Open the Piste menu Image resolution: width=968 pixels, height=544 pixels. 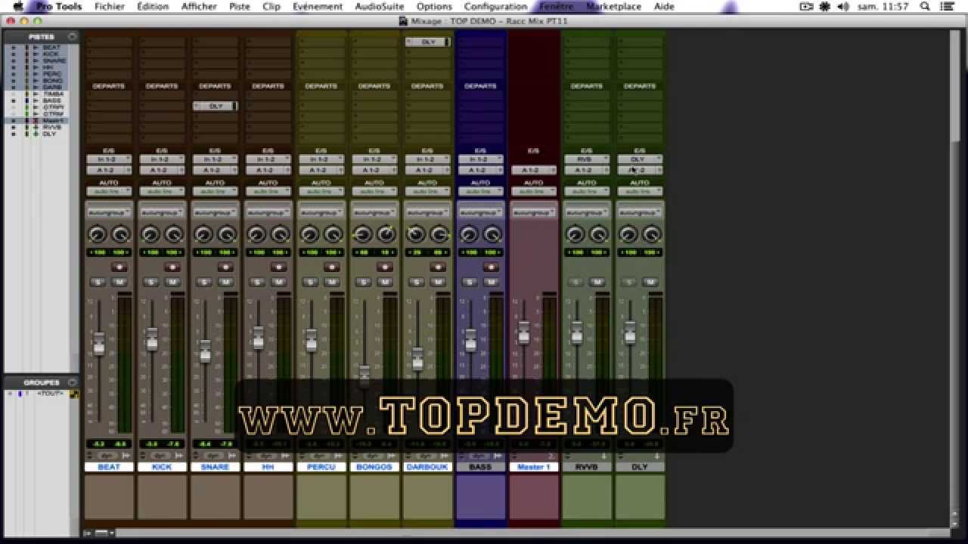pos(239,6)
